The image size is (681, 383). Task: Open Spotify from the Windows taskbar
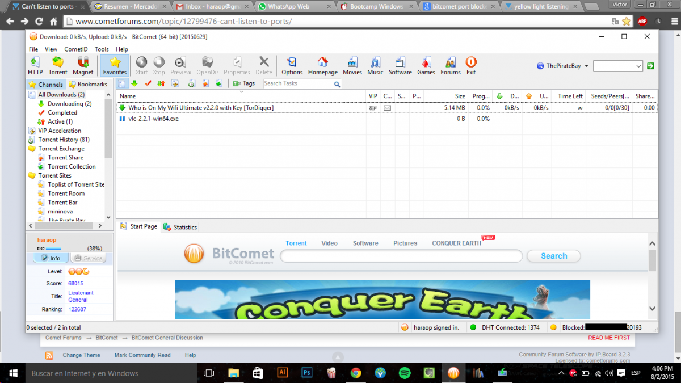point(405,373)
